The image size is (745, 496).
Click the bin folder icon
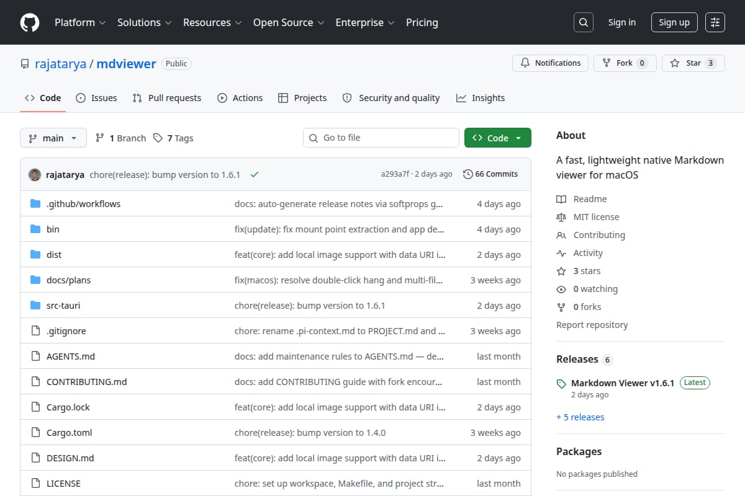tap(35, 229)
